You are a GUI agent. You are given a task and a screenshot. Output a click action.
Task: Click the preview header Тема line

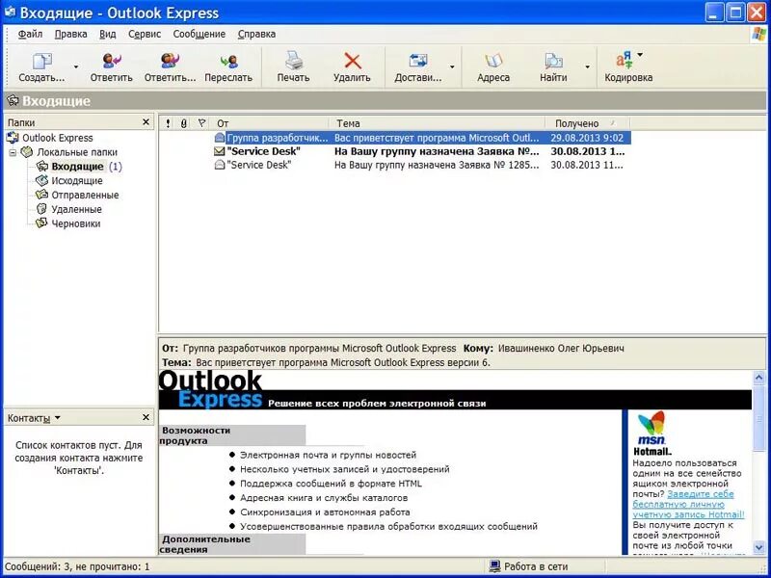pos(326,363)
